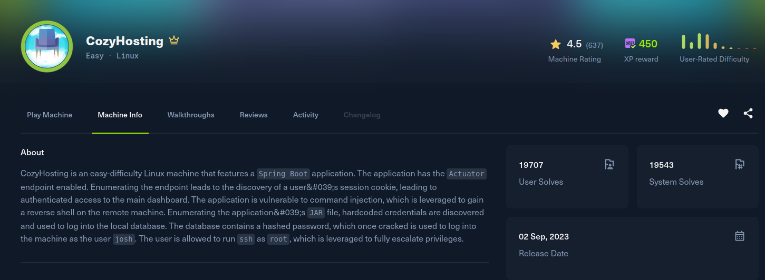The width and height of the screenshot is (765, 280).
Task: Click the Linux OS label
Action: [x=128, y=55]
